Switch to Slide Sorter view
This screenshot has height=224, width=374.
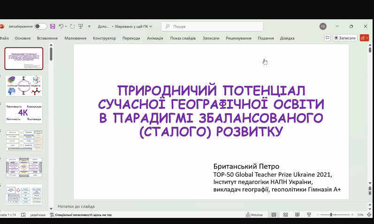coord(285,215)
